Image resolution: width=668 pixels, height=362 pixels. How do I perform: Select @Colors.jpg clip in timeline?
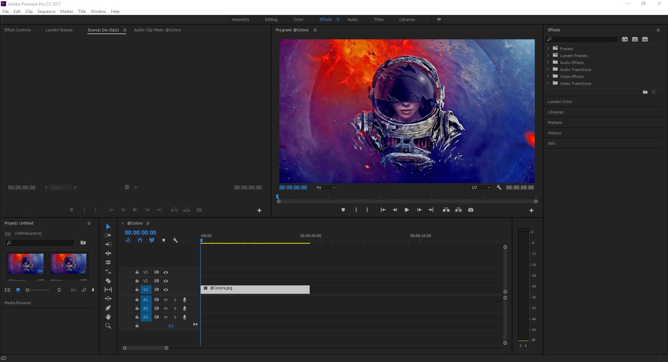coord(255,290)
